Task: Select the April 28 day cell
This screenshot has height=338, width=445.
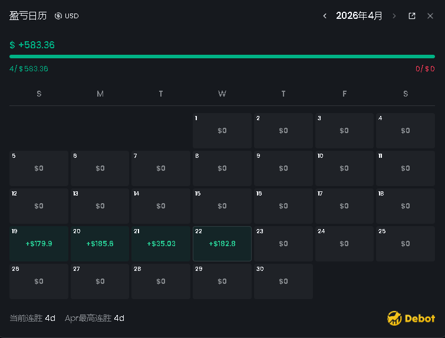Action: click(x=161, y=281)
